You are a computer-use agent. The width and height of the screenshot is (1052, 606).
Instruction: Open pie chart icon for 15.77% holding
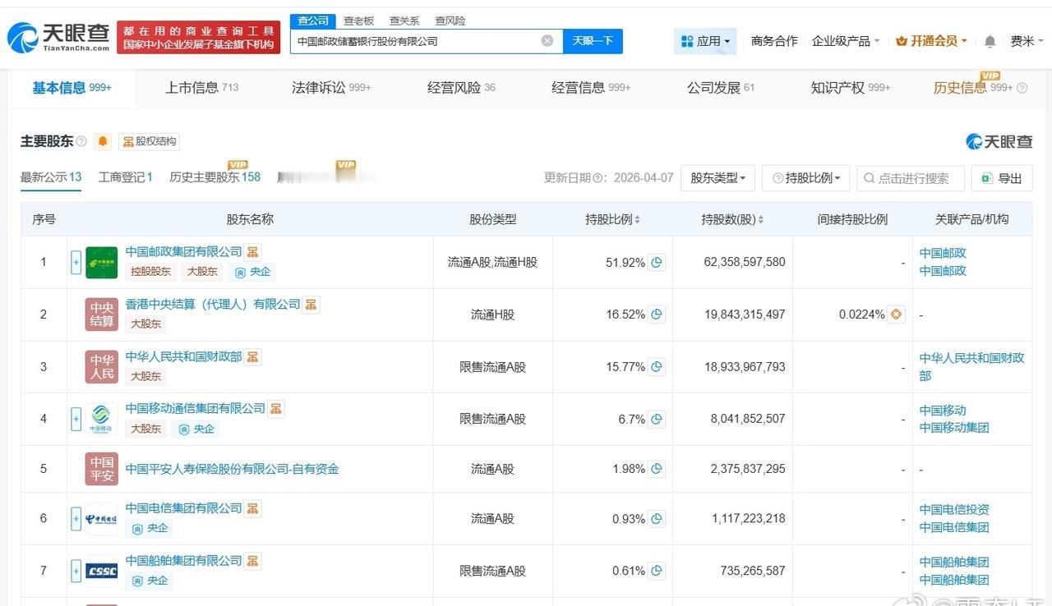click(657, 367)
